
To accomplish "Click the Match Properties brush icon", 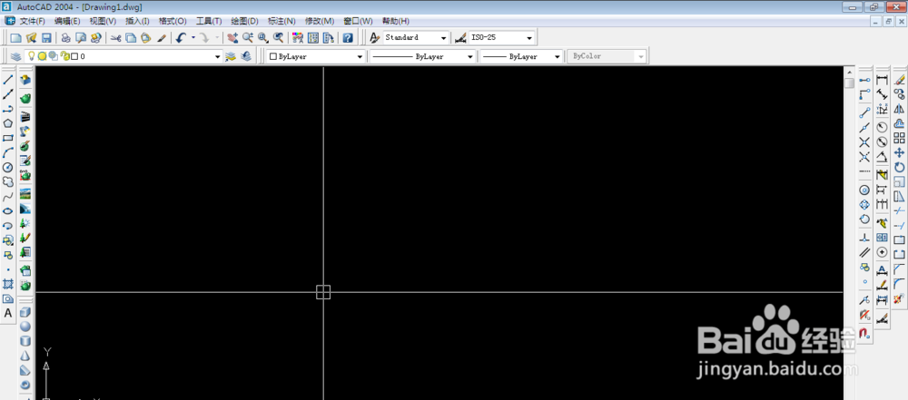I will point(162,37).
